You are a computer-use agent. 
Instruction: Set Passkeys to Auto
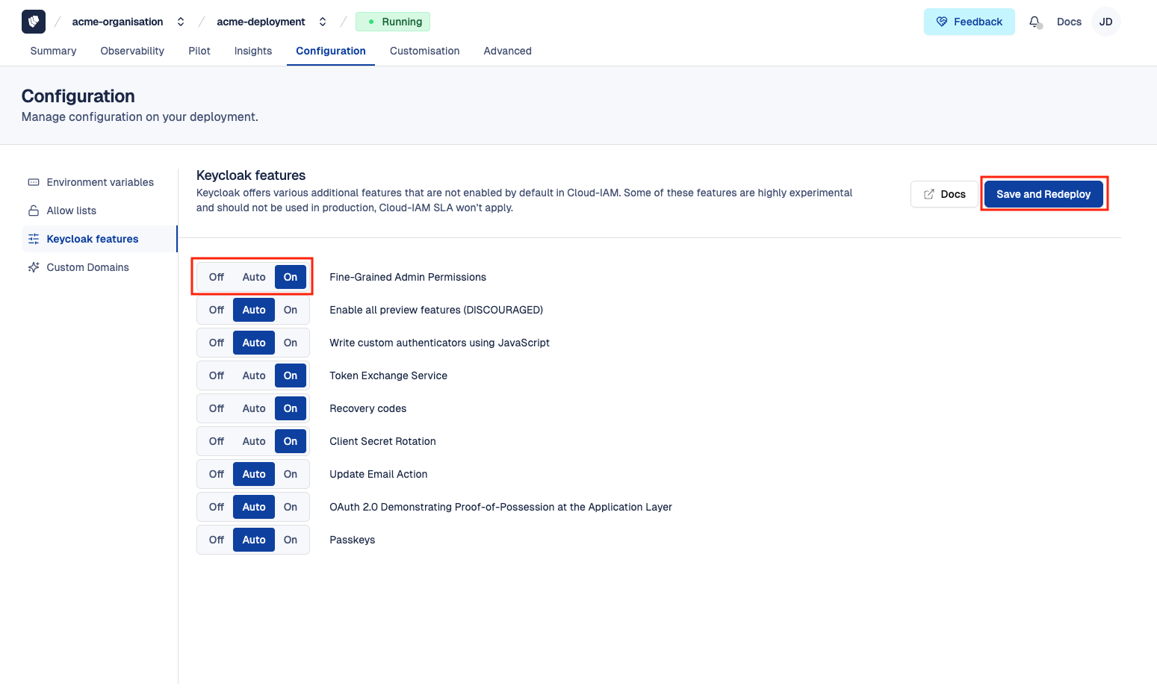(x=254, y=540)
